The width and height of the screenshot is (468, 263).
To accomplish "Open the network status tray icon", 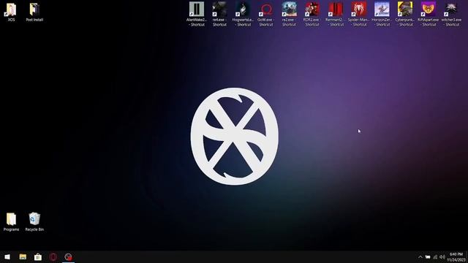I will (x=435, y=257).
